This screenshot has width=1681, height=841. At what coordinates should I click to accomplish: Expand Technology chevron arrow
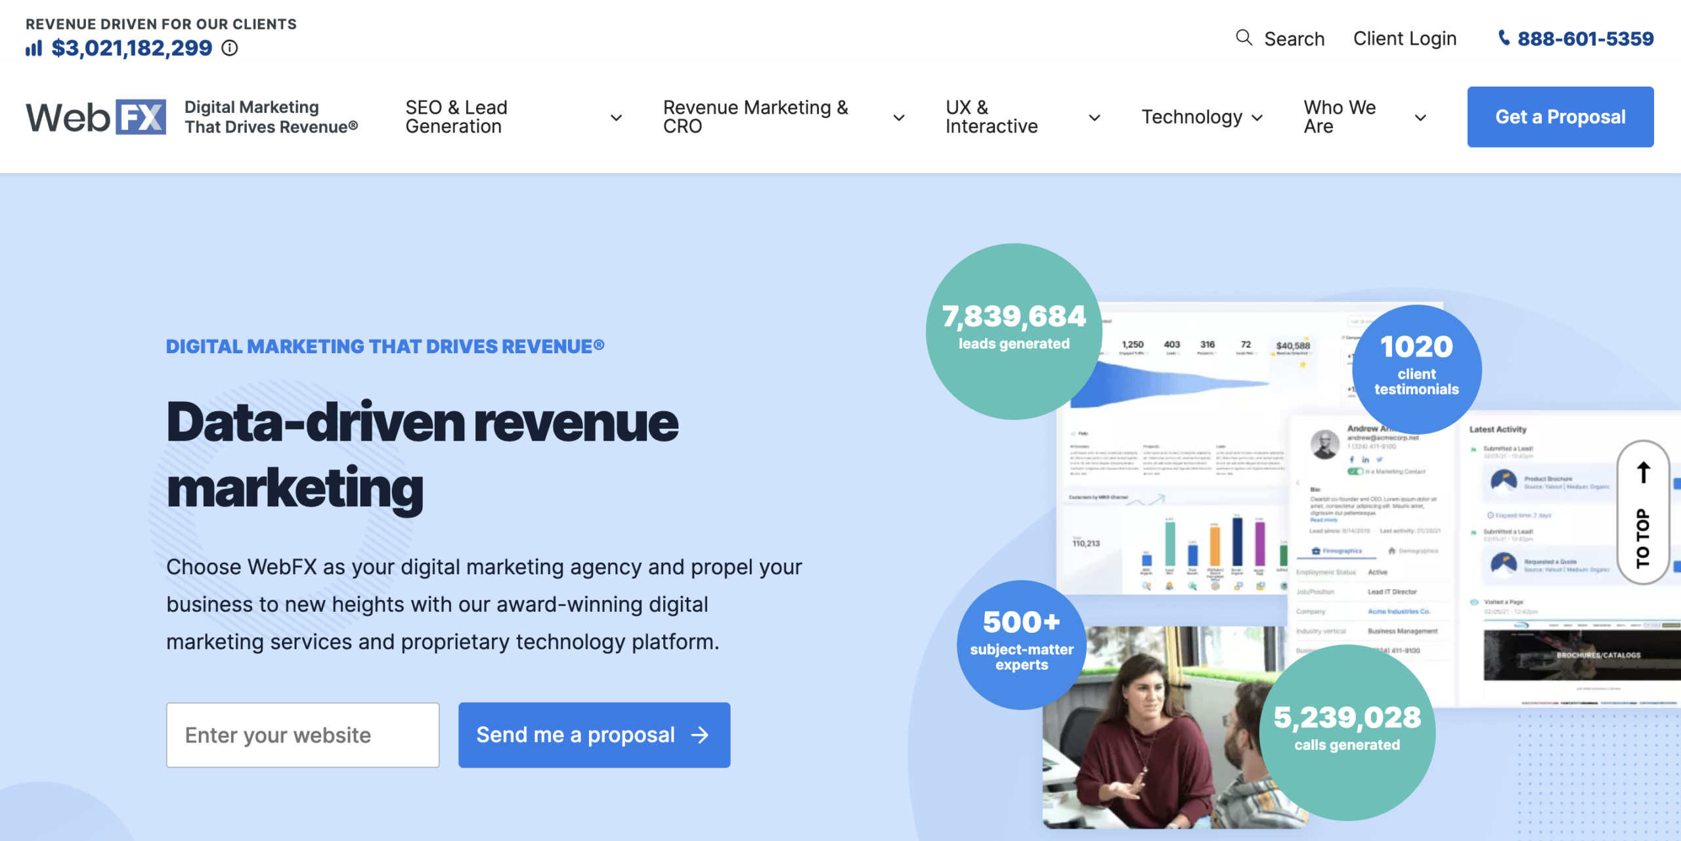coord(1257,118)
